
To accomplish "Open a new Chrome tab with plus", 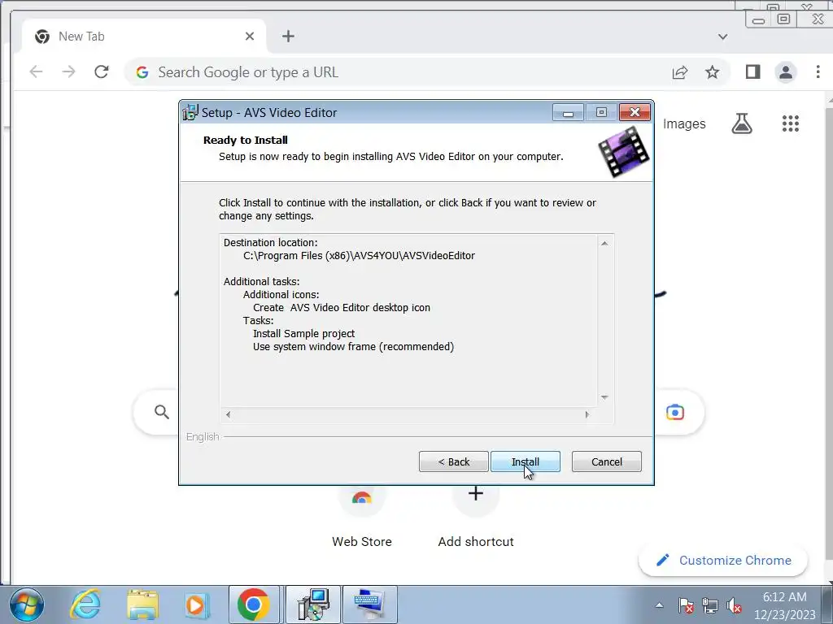I will point(288,36).
